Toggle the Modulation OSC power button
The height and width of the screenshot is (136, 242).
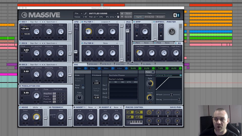[20, 86]
